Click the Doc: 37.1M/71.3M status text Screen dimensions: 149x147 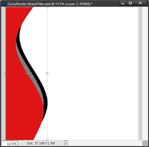pyautogui.click(x=41, y=143)
